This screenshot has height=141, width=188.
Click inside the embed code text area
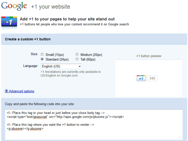click(94, 132)
